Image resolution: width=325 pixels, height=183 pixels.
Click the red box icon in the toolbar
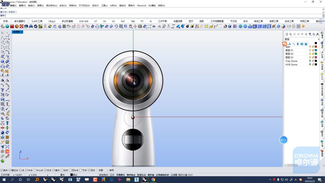tap(12, 26)
